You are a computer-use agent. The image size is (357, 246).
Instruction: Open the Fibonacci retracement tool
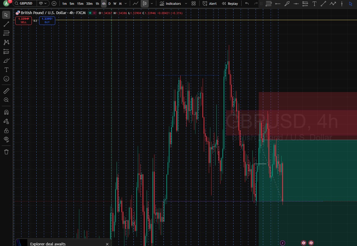pyautogui.click(x=6, y=33)
